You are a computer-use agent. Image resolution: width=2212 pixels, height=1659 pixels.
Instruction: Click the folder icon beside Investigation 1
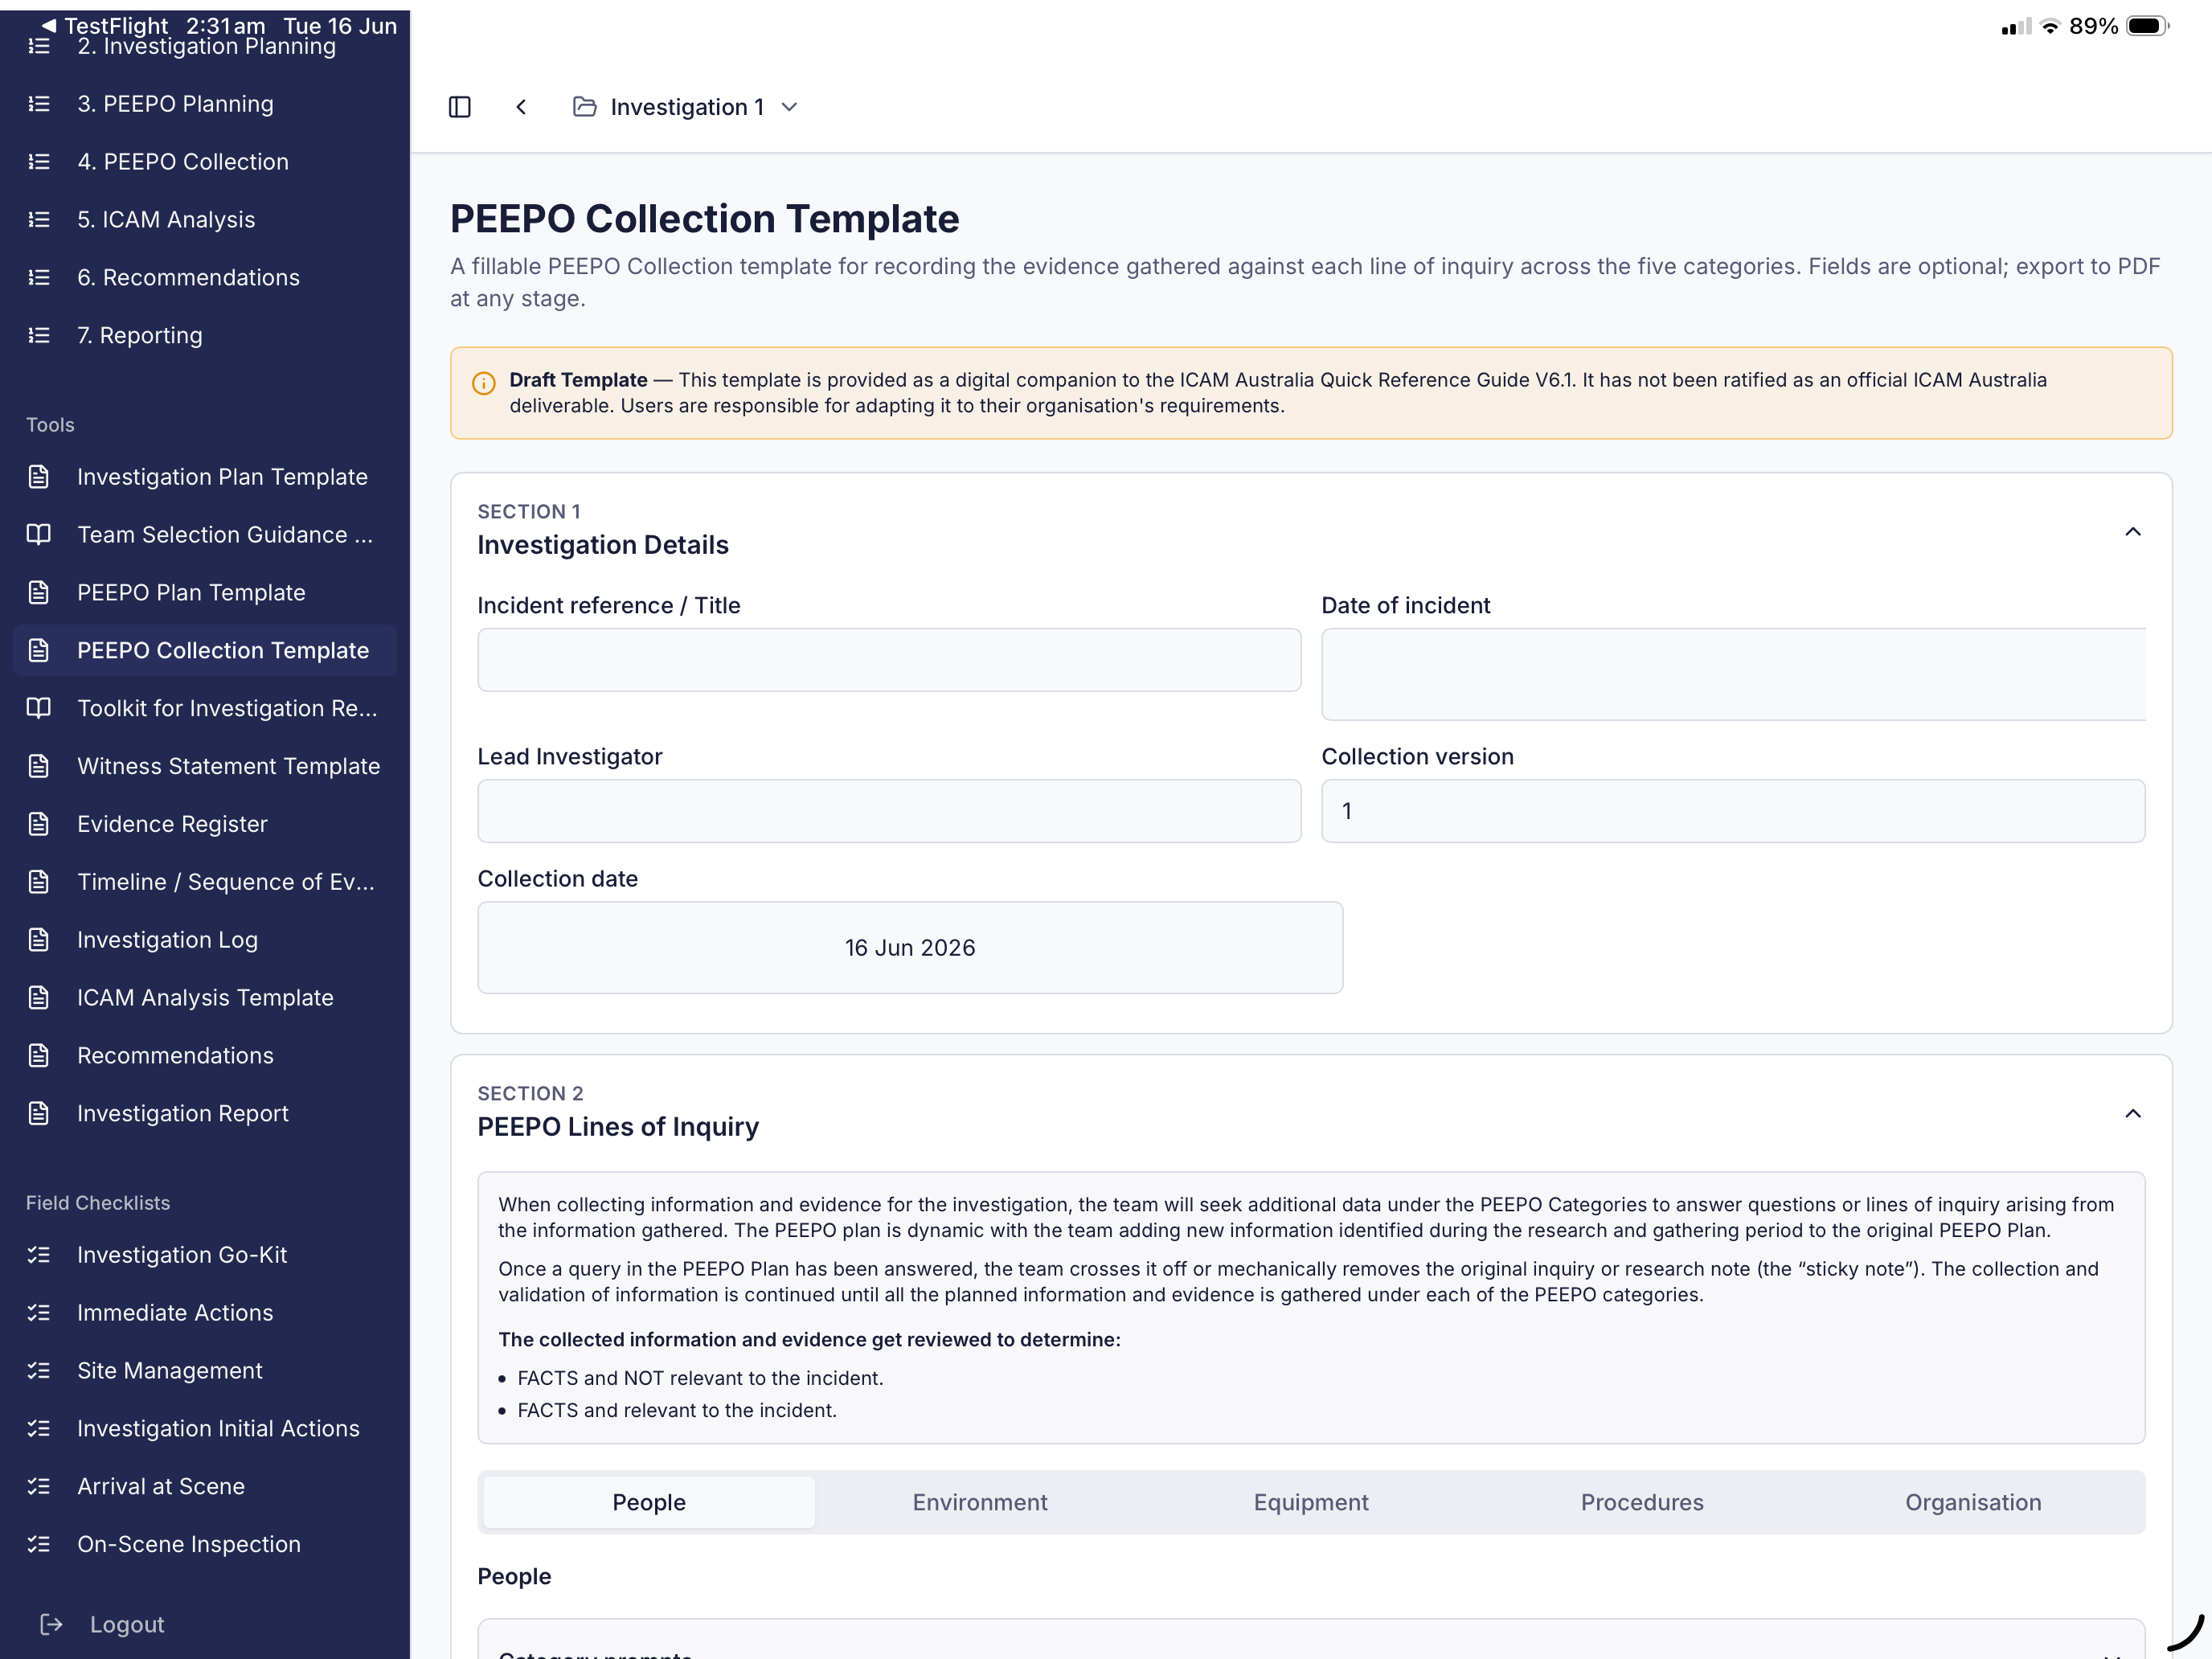click(x=585, y=107)
